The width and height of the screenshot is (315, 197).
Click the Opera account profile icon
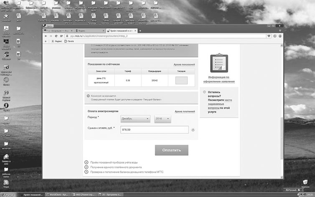[280, 36]
